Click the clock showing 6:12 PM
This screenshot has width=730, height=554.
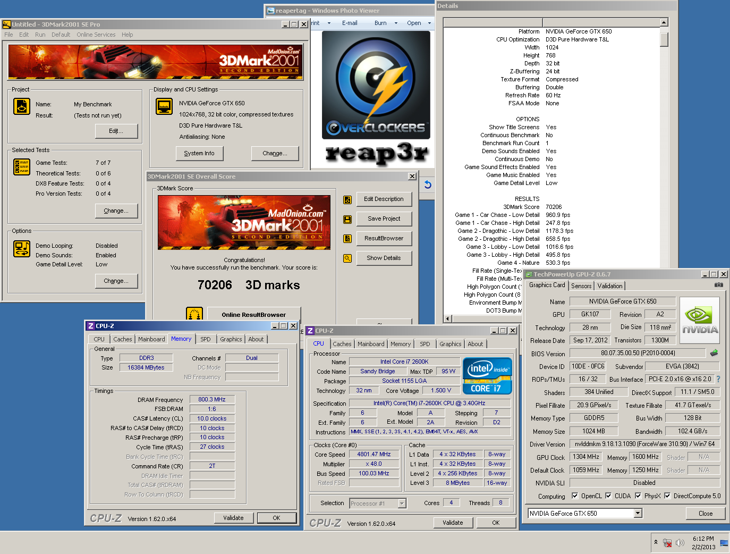point(703,539)
